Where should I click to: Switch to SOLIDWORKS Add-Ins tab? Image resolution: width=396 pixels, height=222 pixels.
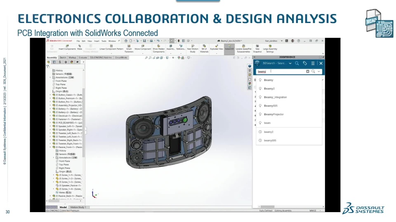pos(101,58)
